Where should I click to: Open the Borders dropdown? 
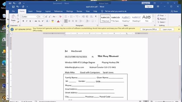(95, 21)
